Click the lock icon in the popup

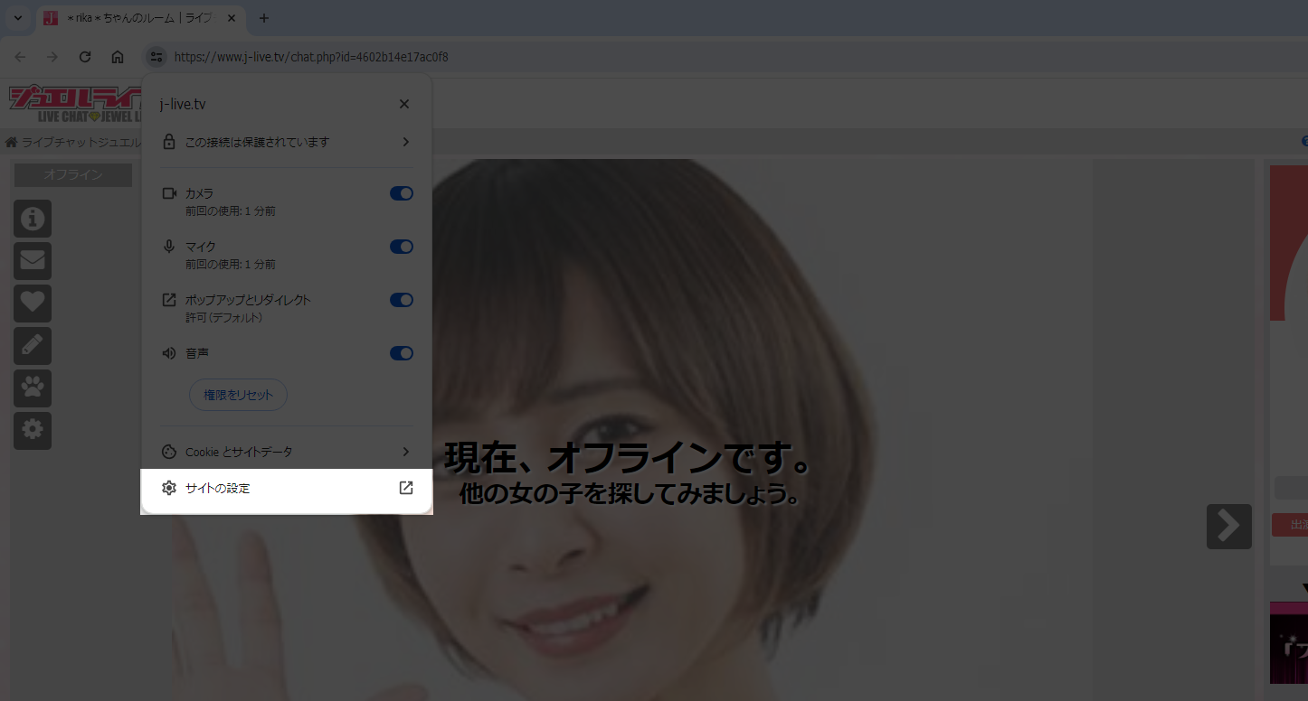click(x=168, y=142)
